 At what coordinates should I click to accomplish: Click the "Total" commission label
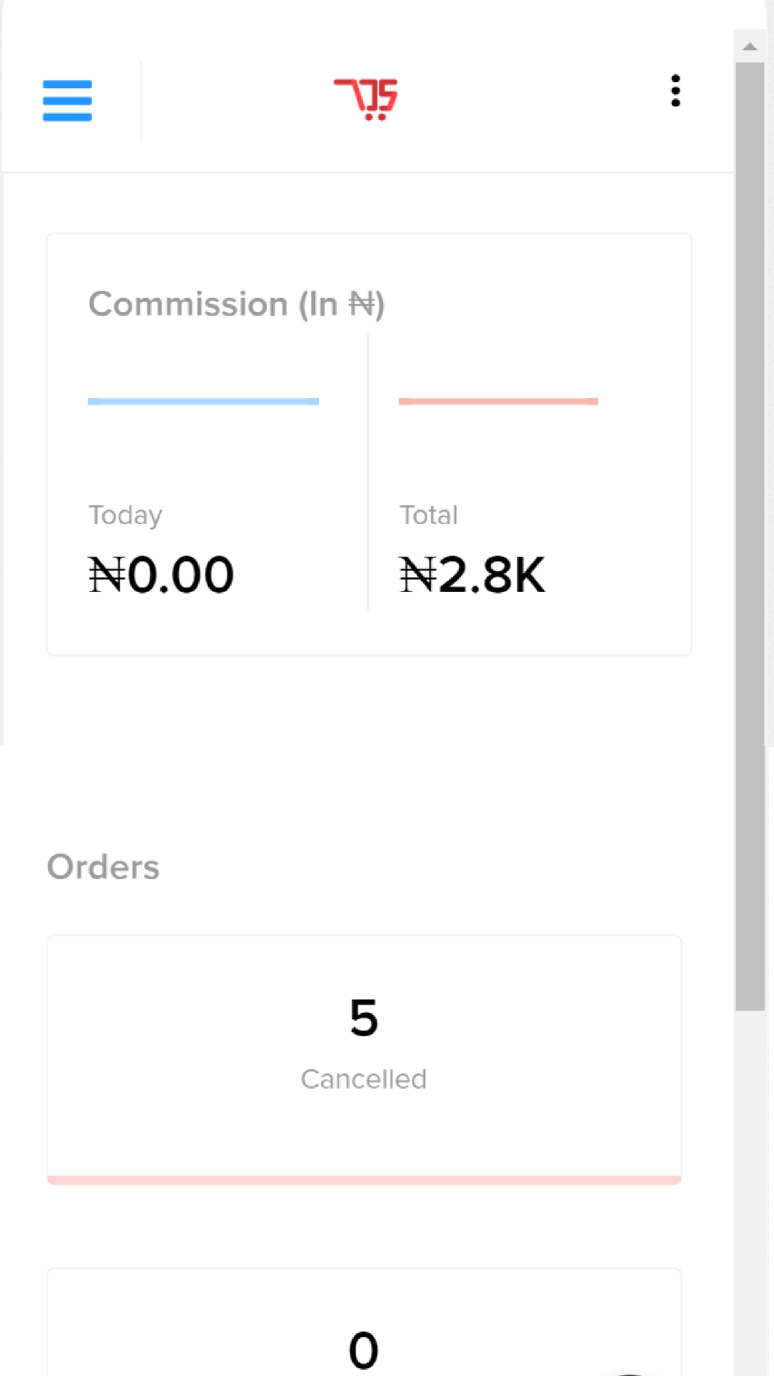428,515
